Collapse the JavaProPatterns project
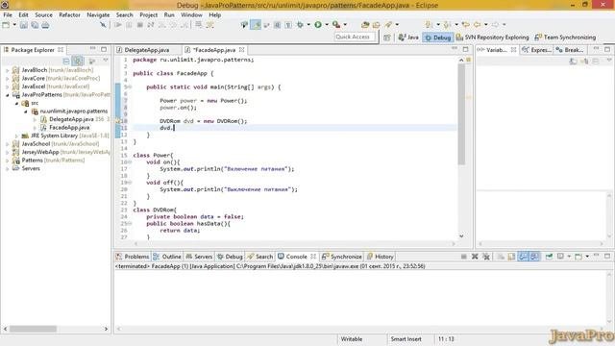This screenshot has width=615, height=346. (7, 95)
